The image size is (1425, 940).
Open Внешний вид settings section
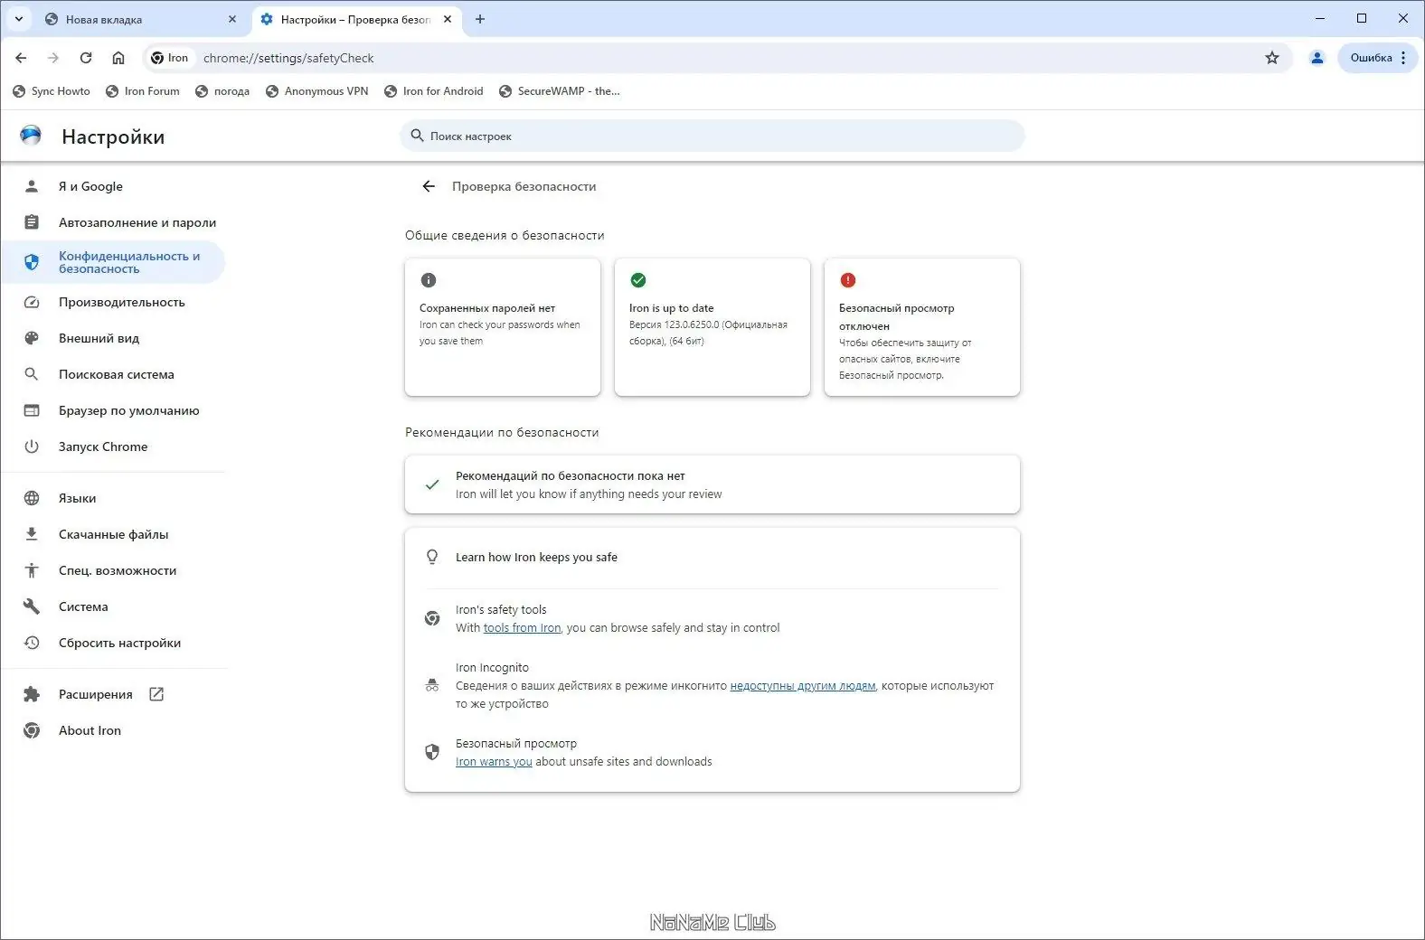click(x=113, y=338)
